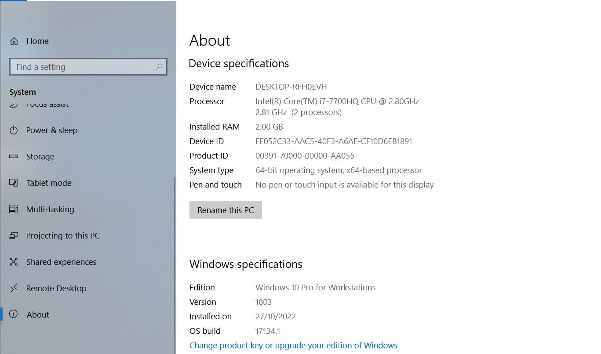The width and height of the screenshot is (601, 354).
Task: Click the Installed RAM label
Action: click(x=215, y=126)
